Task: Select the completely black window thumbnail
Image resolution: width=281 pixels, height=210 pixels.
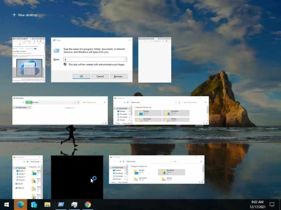Action: point(77,177)
